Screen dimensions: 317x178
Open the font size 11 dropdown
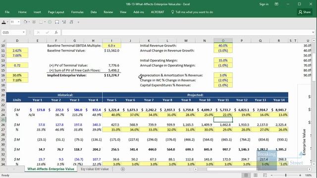pyautogui.click(x=18, y=22)
